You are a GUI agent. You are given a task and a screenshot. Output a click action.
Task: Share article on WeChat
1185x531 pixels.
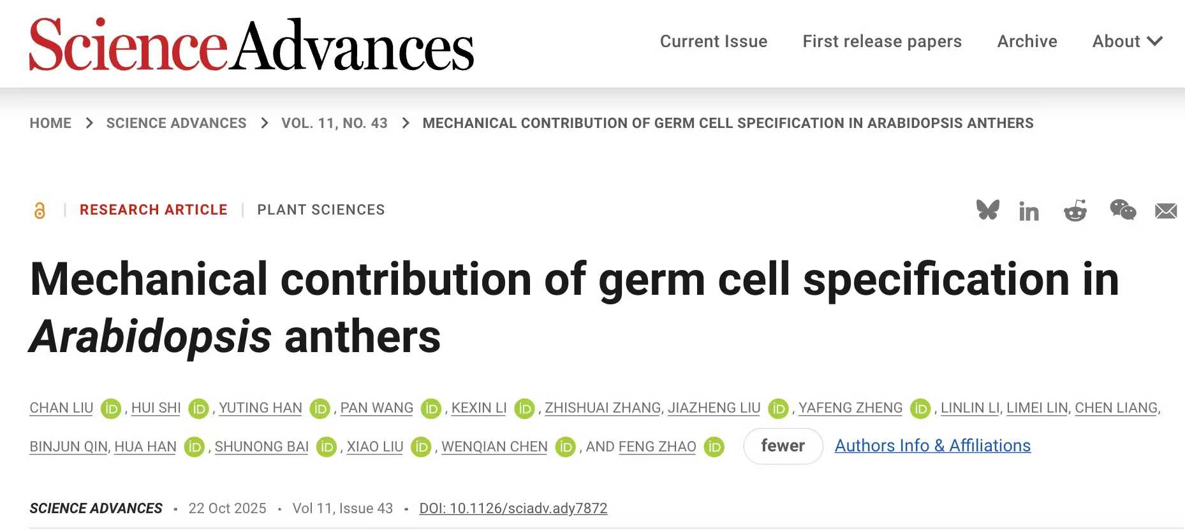click(x=1122, y=210)
